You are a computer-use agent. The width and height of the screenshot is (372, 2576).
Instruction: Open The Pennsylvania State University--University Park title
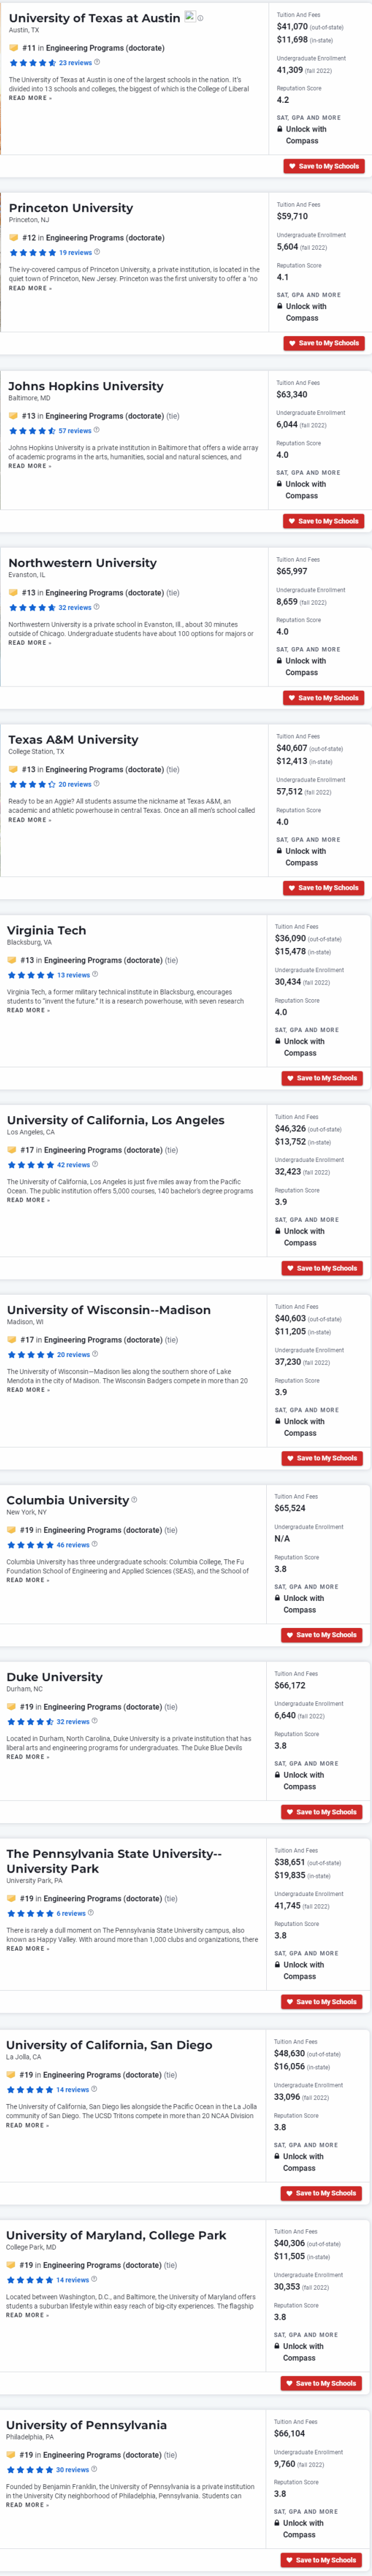tap(114, 1860)
